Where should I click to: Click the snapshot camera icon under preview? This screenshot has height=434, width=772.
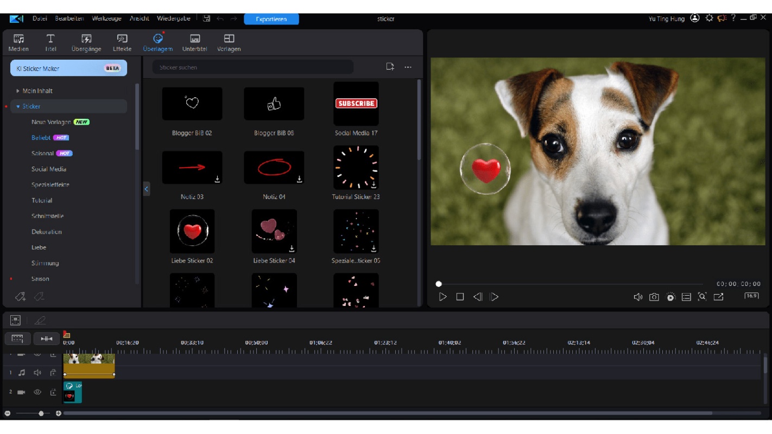[654, 297]
